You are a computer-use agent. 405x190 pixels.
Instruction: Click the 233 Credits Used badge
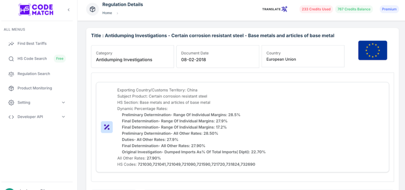tap(316, 9)
